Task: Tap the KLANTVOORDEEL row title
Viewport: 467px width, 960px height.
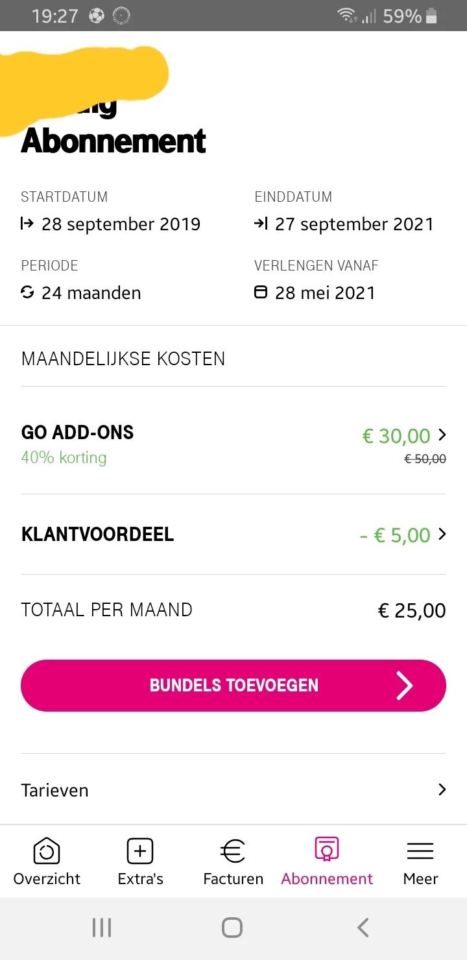Action: coord(98,534)
